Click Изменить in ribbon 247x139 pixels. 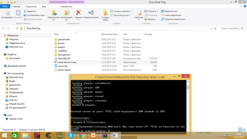151,15
